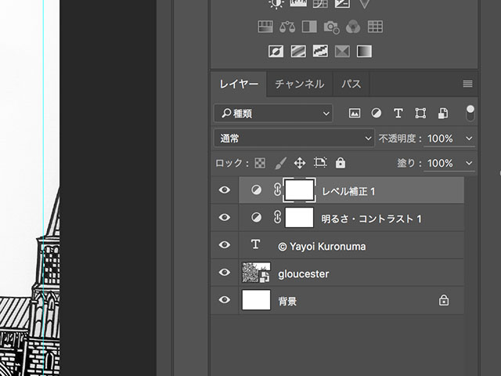Image resolution: width=501 pixels, height=376 pixels.
Task: Filter layers by type layers
Action: 398,113
